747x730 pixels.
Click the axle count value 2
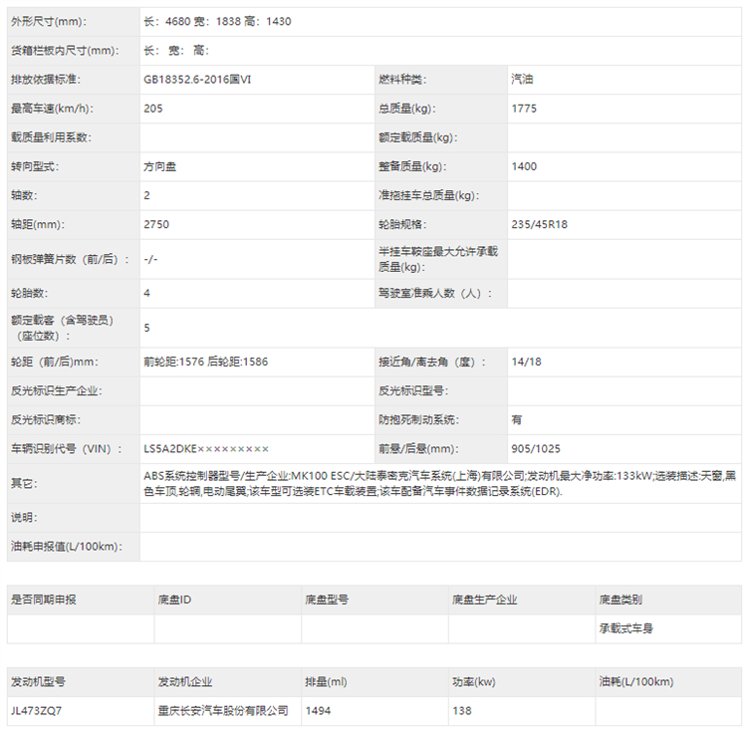click(x=146, y=195)
